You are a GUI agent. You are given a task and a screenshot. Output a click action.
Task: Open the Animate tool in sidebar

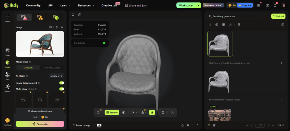(x=7, y=88)
